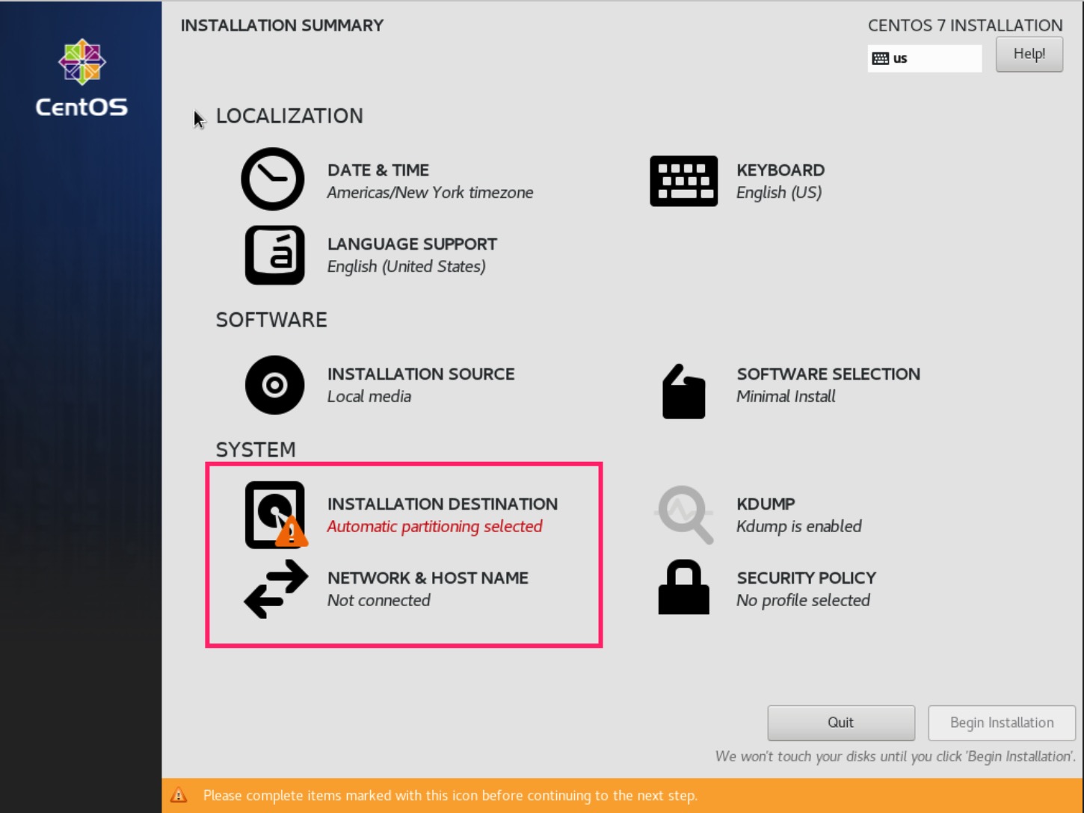
Task: Open Installation Destination hard drive icon
Action: pos(275,515)
